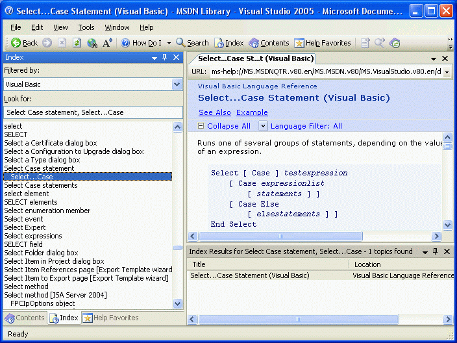Image resolution: width=457 pixels, height=343 pixels.
Task: Open Help Favorites from the toolbar
Action: tap(322, 43)
